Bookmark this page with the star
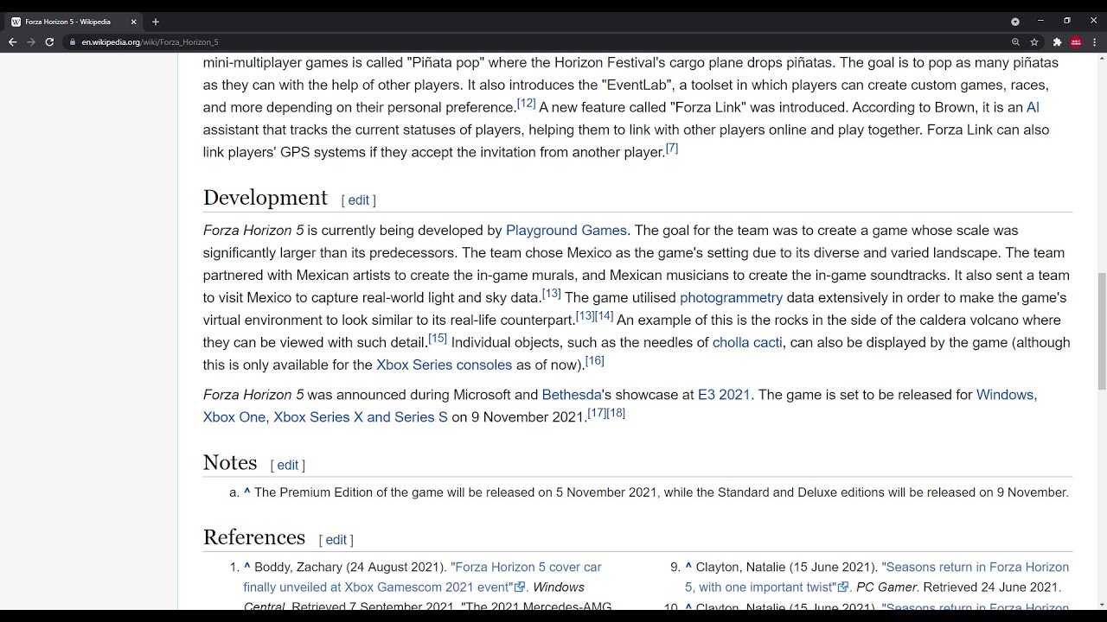 pos(1033,41)
